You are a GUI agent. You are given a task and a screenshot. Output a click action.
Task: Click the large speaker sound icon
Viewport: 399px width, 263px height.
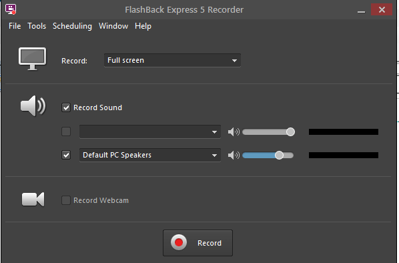coord(33,106)
